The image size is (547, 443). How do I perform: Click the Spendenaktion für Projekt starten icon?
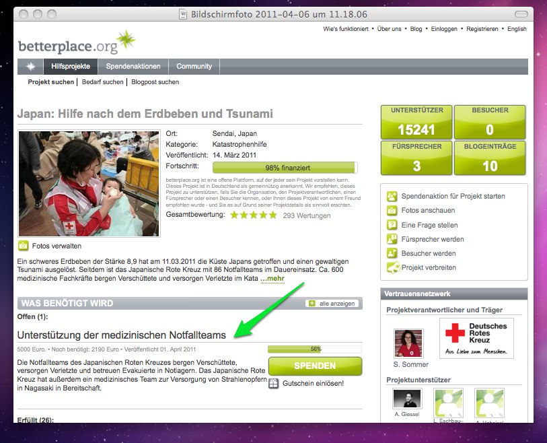[x=390, y=196]
